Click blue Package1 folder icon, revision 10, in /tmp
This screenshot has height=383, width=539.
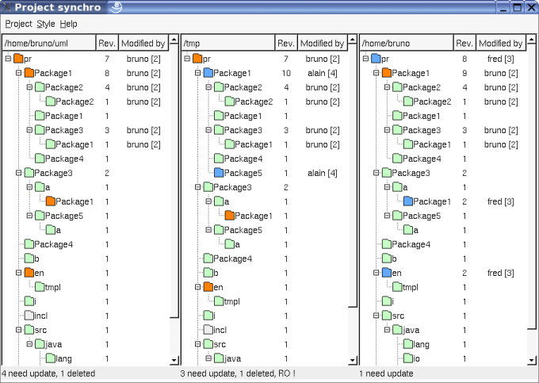click(208, 73)
